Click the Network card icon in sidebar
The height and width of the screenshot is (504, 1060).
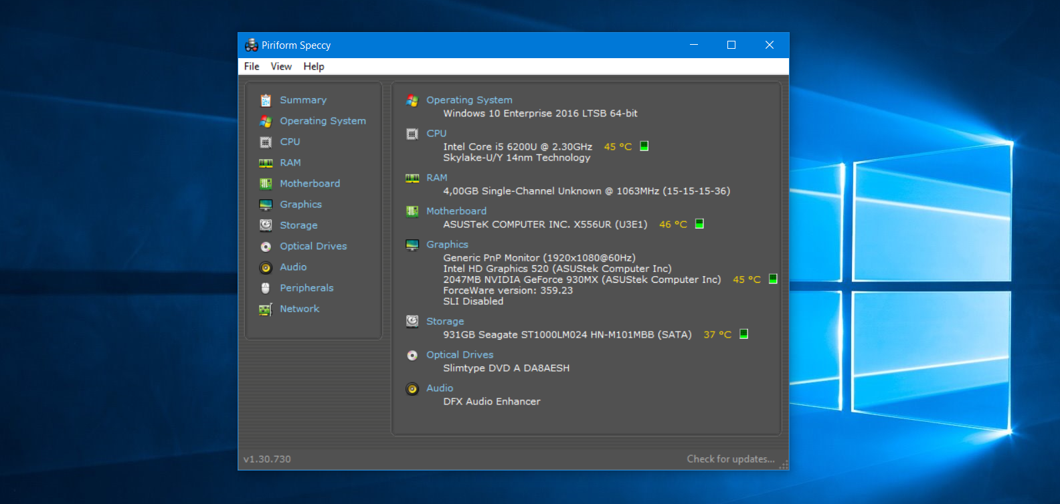[x=266, y=309]
